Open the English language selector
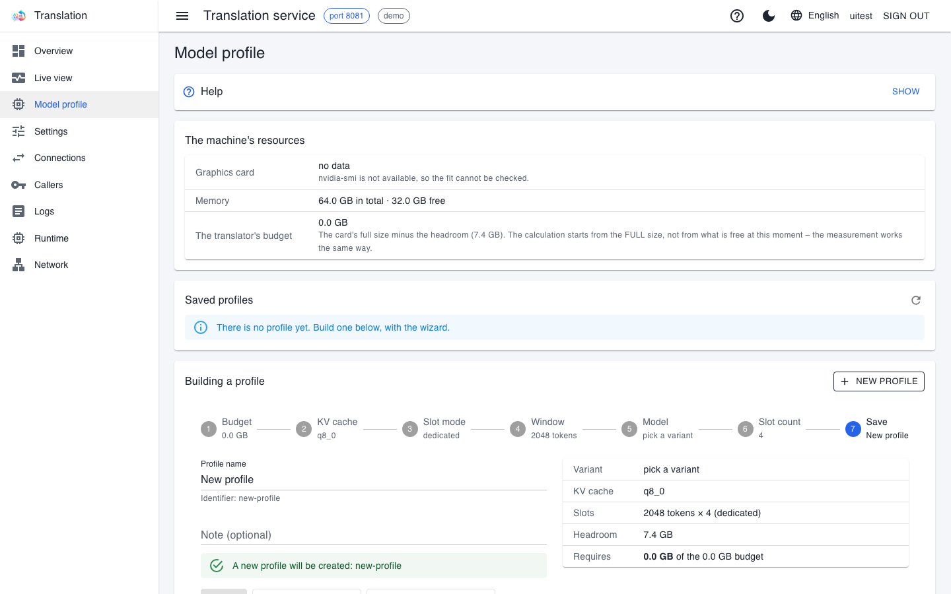 point(815,15)
